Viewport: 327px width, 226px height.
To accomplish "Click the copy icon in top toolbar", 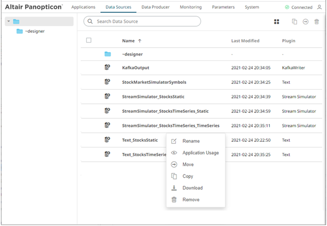I will pos(295,22).
